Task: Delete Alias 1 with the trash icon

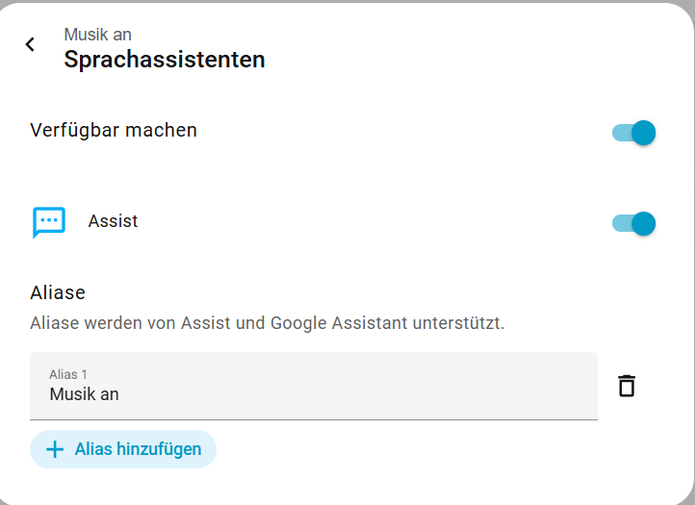Action: pos(627,386)
